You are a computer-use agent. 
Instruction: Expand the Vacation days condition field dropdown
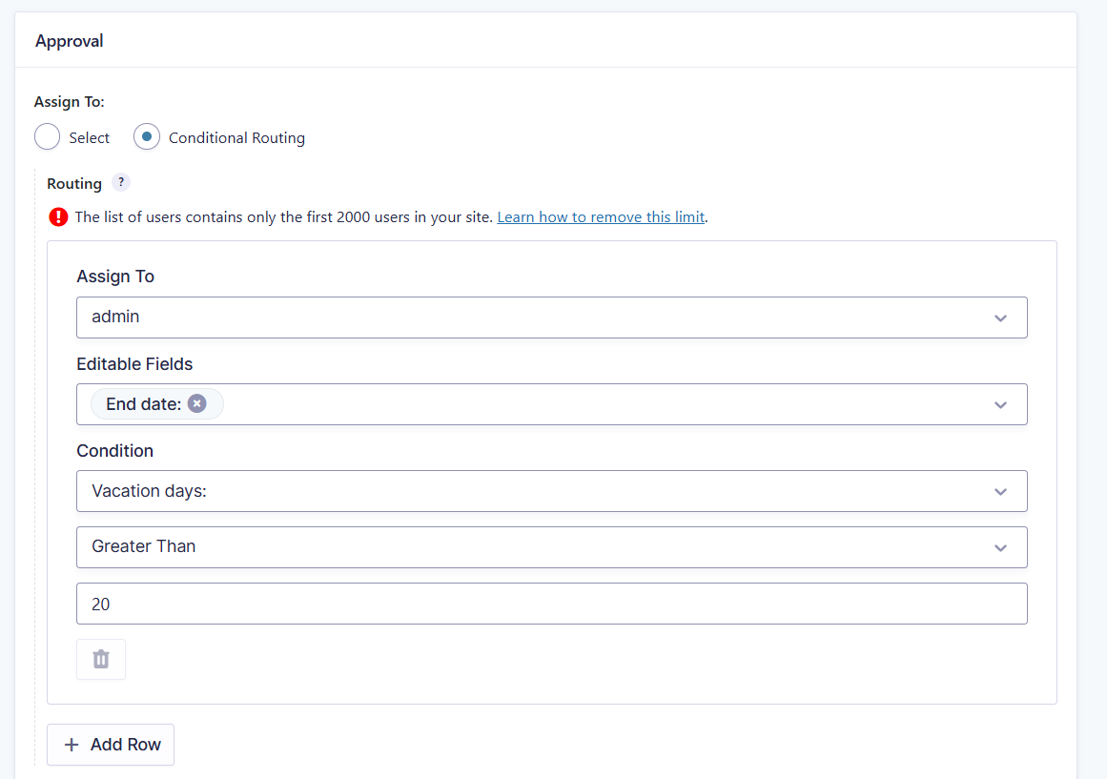pos(534,491)
